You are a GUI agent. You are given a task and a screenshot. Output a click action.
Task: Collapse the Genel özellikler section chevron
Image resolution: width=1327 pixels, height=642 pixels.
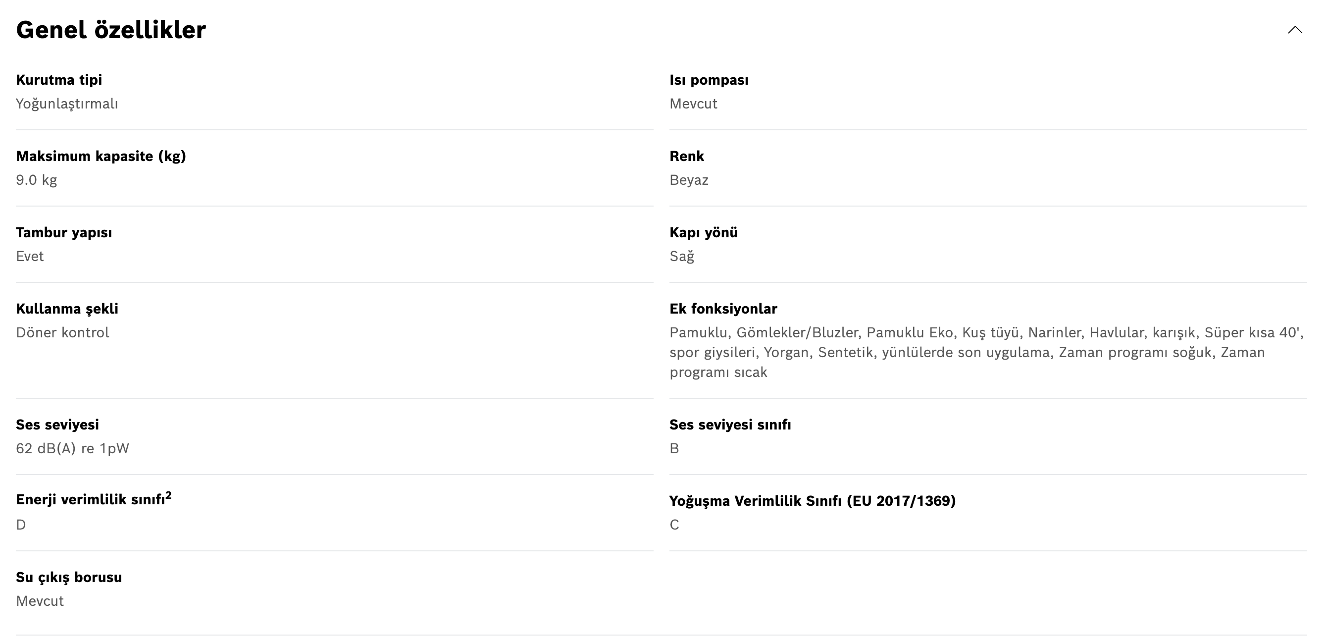(1294, 30)
